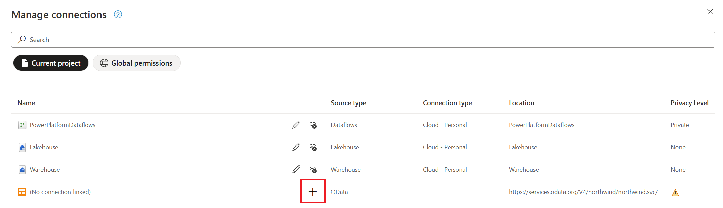Unlink the PowerPlatformDataflows connection
This screenshot has height=208, width=723.
tap(313, 125)
